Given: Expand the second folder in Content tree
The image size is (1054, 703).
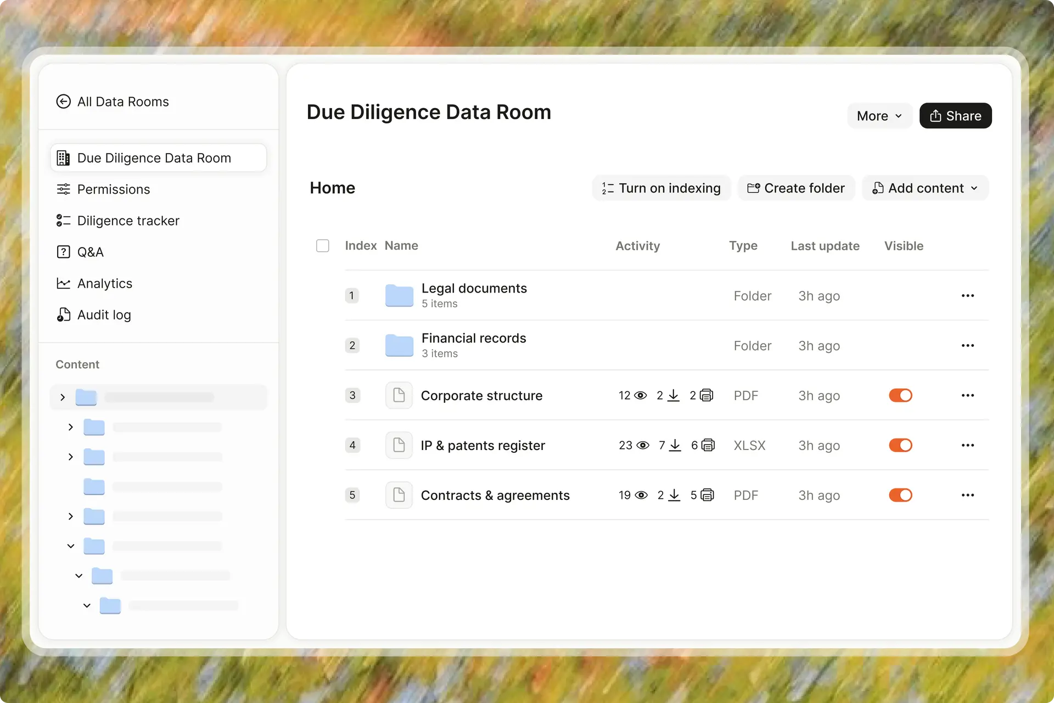Looking at the screenshot, I should point(71,427).
